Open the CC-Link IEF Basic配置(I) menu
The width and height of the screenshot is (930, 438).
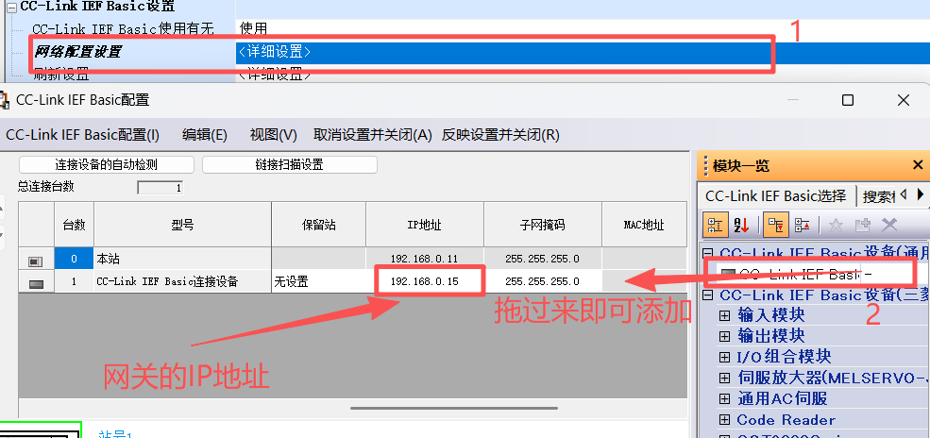click(x=82, y=135)
